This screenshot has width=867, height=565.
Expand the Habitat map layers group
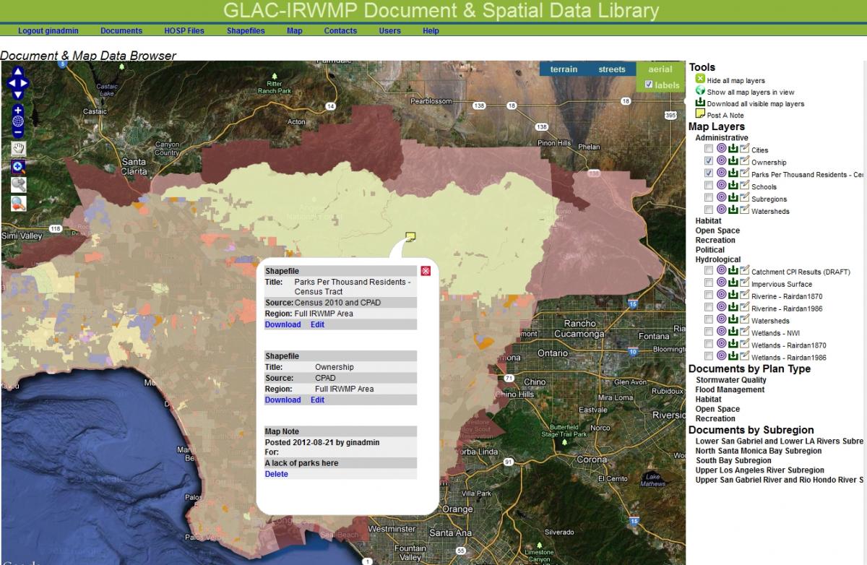tap(708, 221)
